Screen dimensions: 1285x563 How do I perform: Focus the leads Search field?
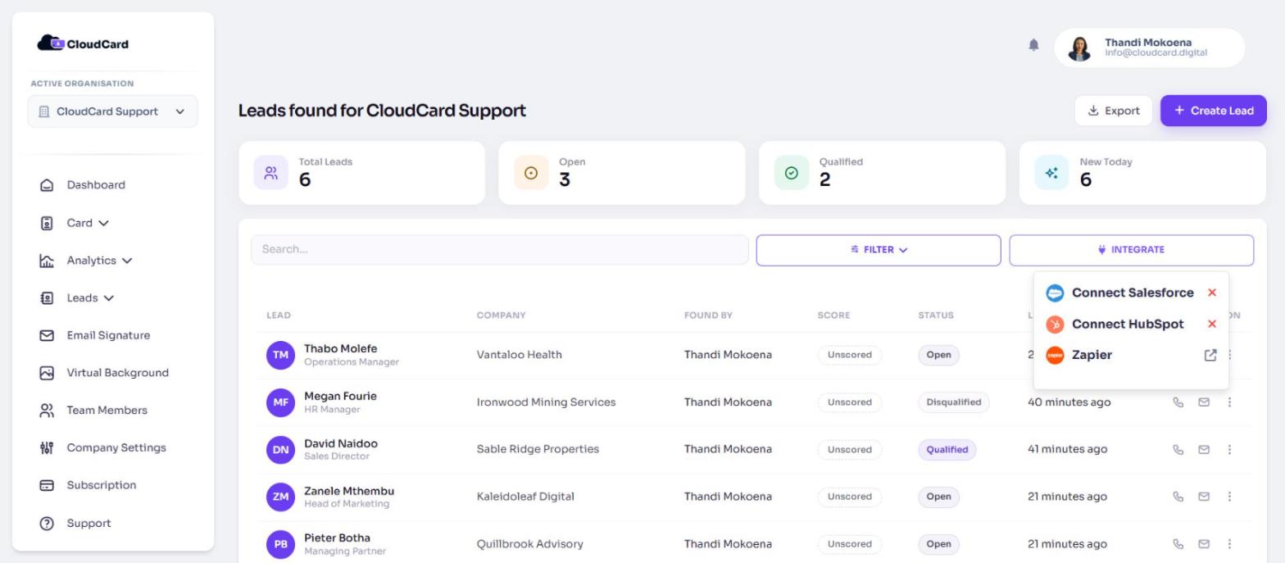coord(500,250)
